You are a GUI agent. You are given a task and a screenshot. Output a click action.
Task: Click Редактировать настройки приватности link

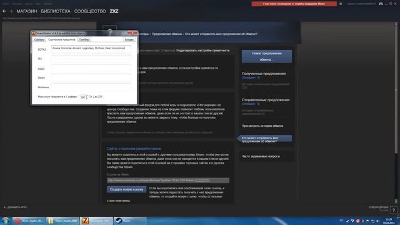pyautogui.click(x=202, y=51)
